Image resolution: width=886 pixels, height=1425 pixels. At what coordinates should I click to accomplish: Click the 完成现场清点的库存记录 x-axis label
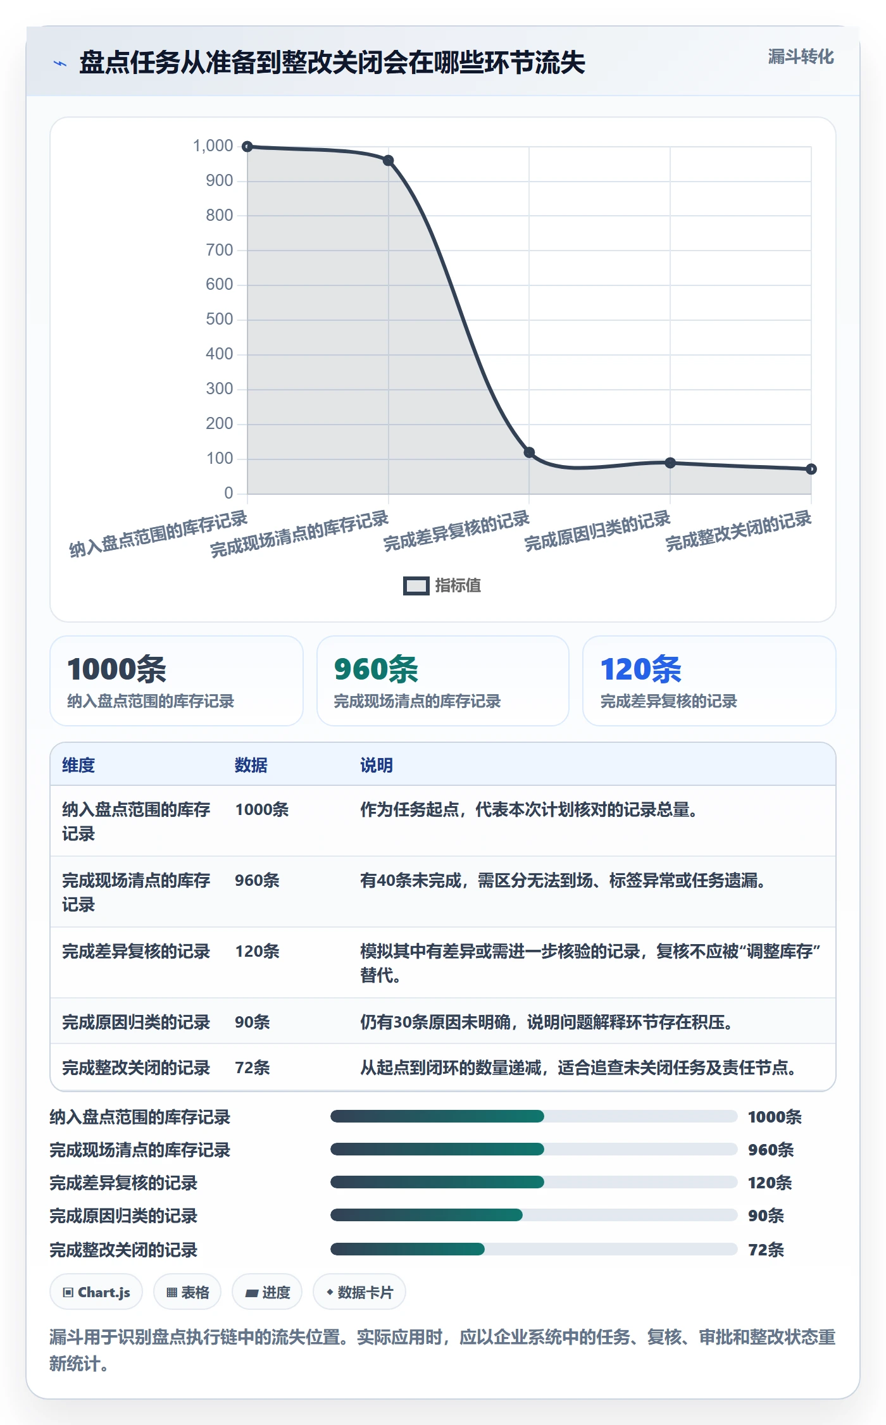click(x=299, y=534)
